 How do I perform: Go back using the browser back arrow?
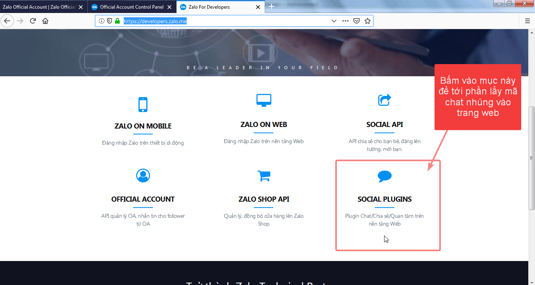pyautogui.click(x=7, y=21)
